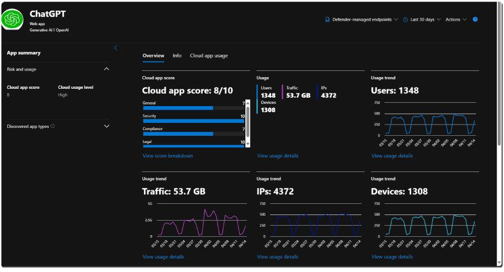This screenshot has height=272, width=504.
Task: Switch to the Info tab
Action: coord(177,55)
